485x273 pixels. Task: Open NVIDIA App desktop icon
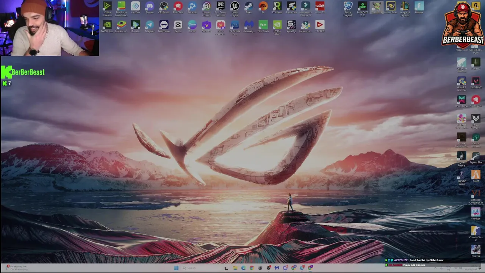coord(107,26)
